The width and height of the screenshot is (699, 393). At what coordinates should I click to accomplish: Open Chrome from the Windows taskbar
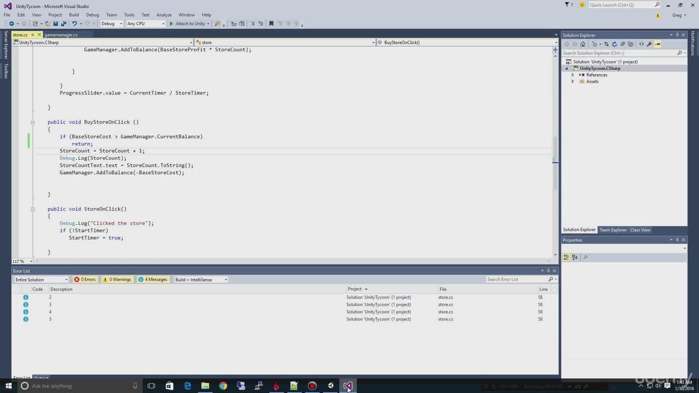[x=223, y=386]
